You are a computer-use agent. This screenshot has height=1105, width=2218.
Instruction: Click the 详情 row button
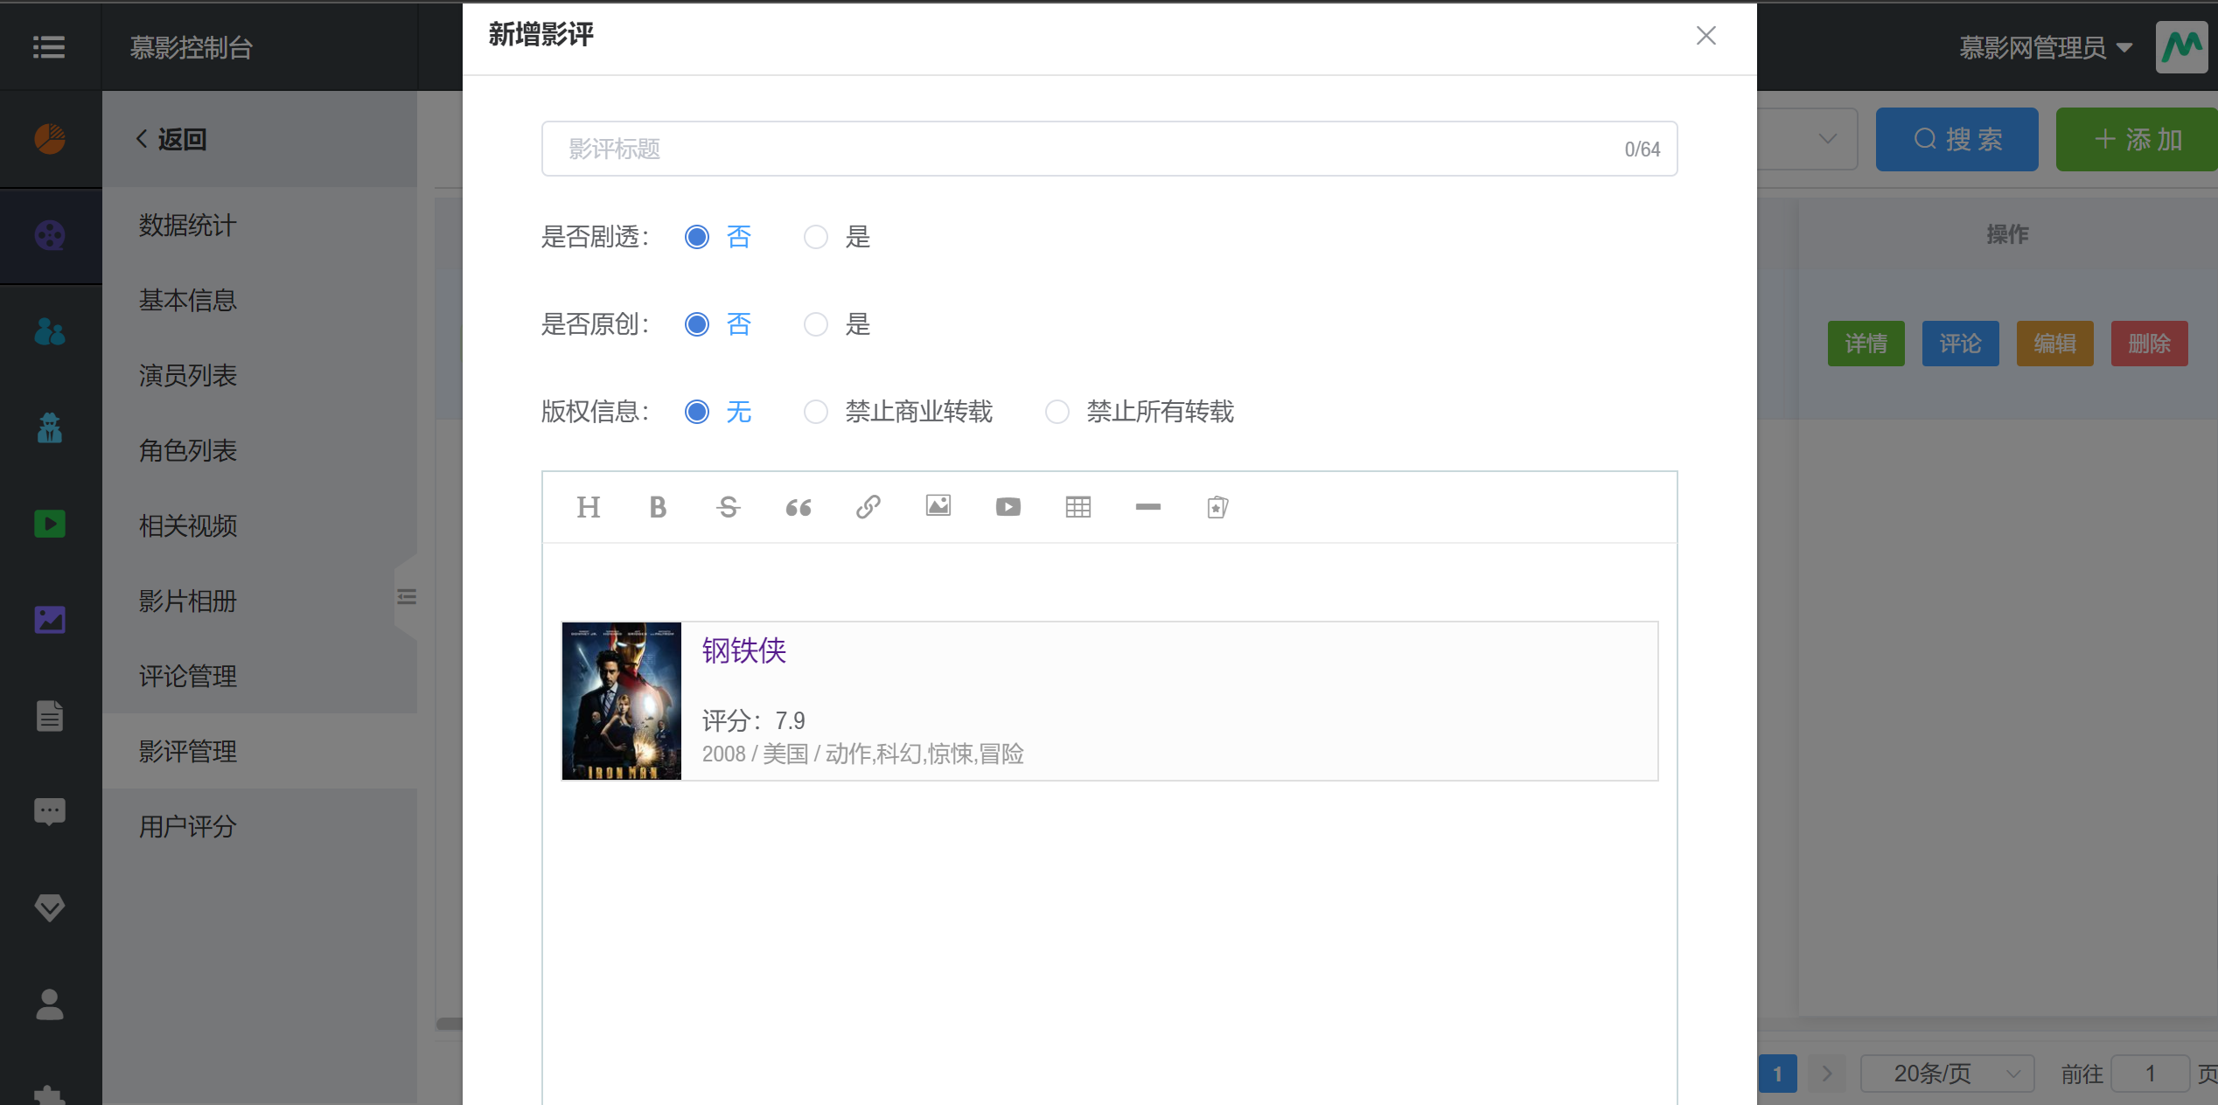(x=1866, y=344)
